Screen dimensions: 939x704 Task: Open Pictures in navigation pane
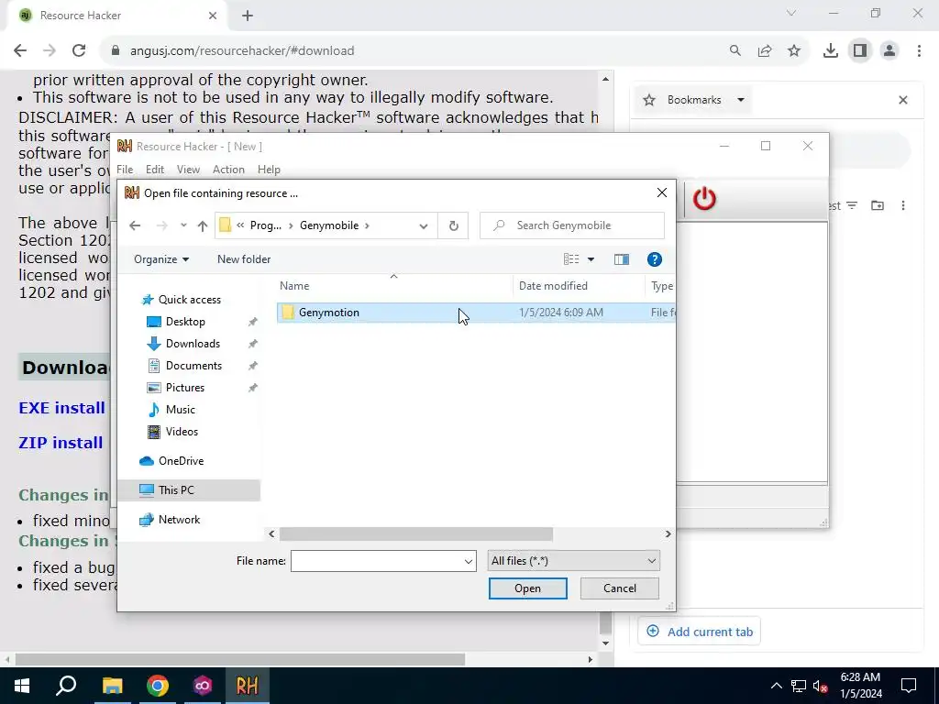185,388
